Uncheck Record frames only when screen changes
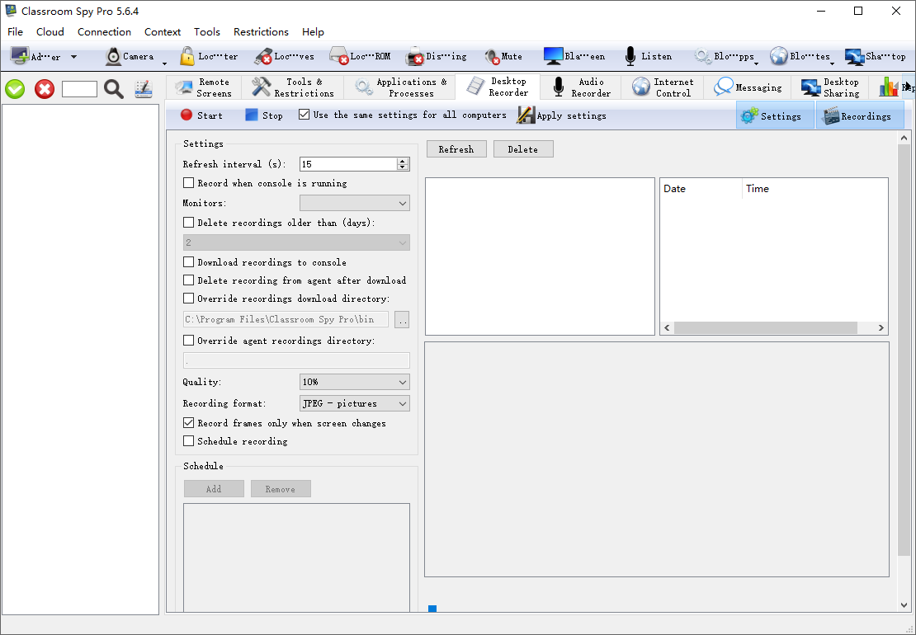This screenshot has height=635, width=916. [x=189, y=423]
